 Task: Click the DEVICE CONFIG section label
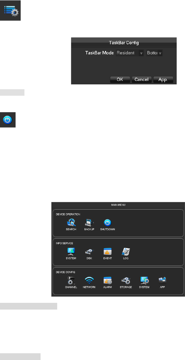(x=66, y=272)
